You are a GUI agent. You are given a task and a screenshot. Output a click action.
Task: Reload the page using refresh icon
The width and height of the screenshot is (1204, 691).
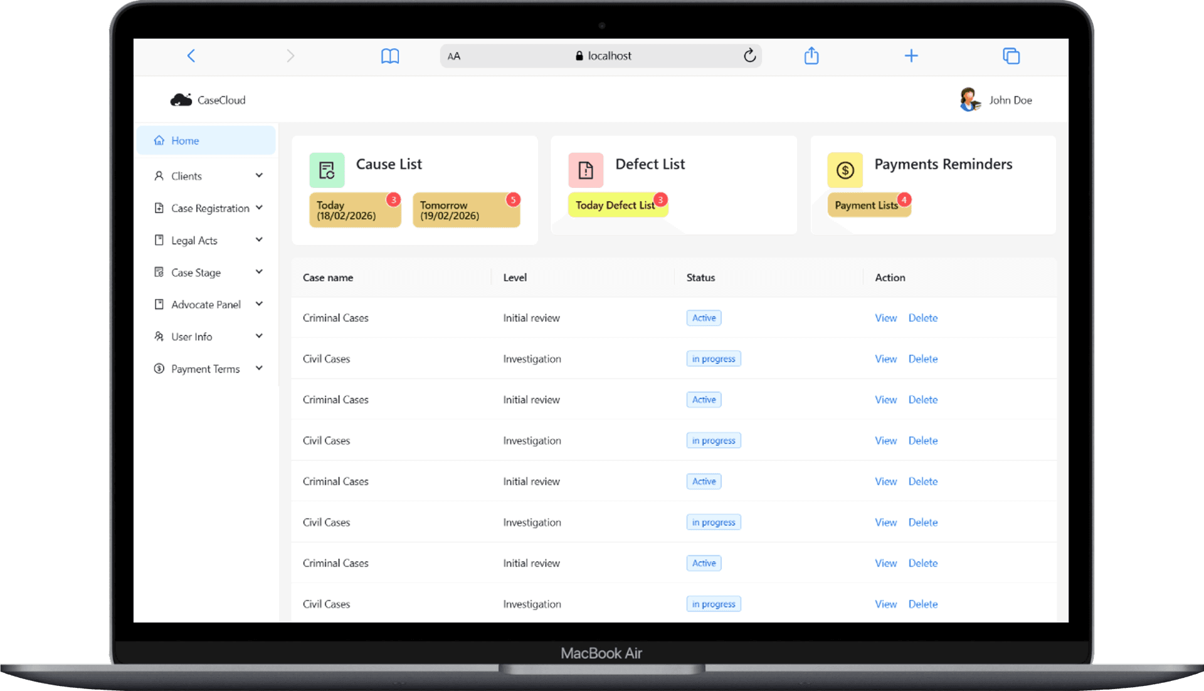tap(749, 56)
